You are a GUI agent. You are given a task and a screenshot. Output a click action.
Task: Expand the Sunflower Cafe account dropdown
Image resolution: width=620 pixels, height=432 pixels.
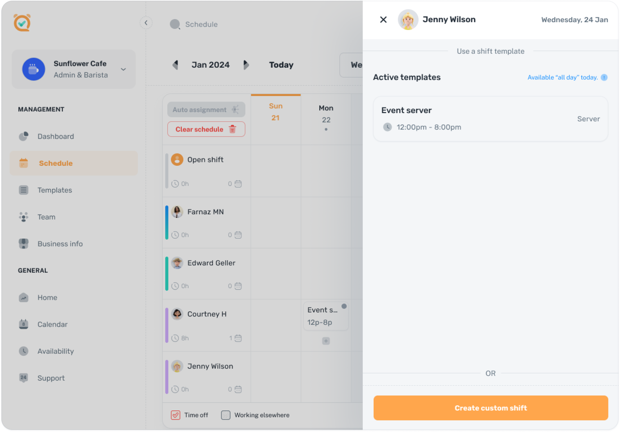[123, 69]
